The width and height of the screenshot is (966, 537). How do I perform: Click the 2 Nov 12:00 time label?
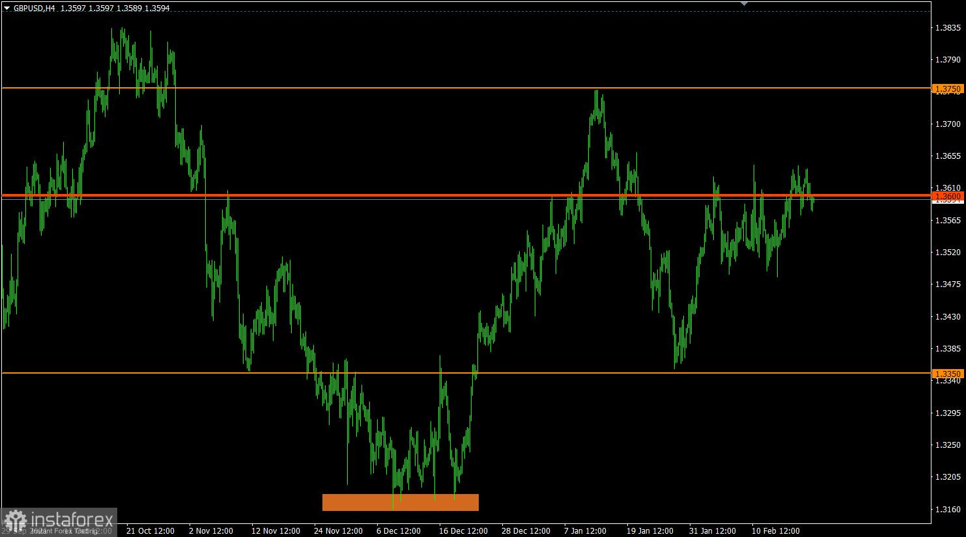pyautogui.click(x=211, y=531)
